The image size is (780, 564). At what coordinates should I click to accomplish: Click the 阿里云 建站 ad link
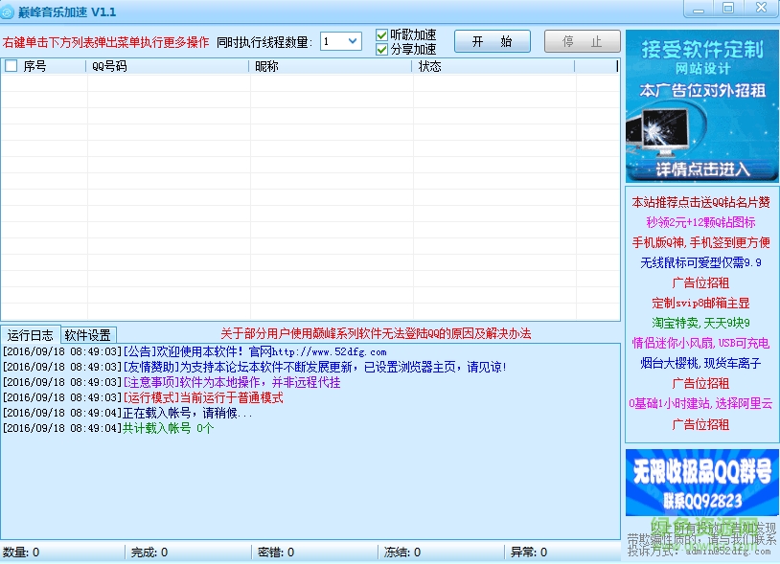click(x=700, y=404)
